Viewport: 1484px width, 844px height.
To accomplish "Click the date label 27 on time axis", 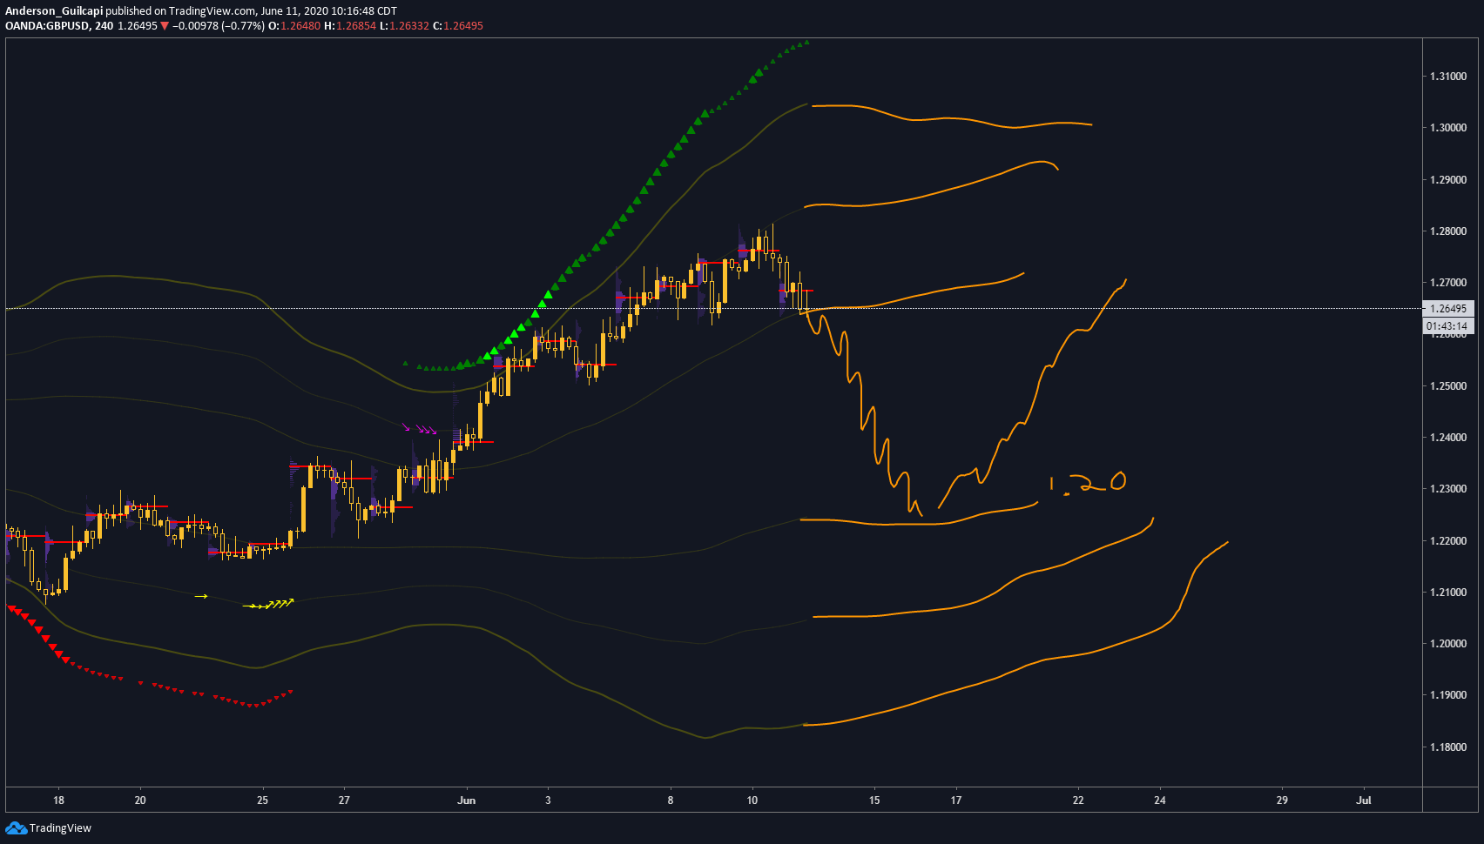I will [344, 800].
